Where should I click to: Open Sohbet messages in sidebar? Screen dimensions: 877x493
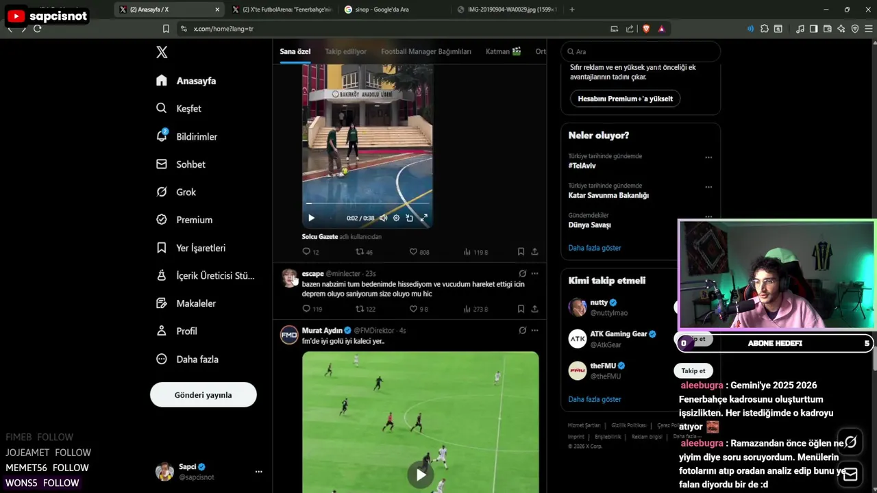(x=181, y=164)
